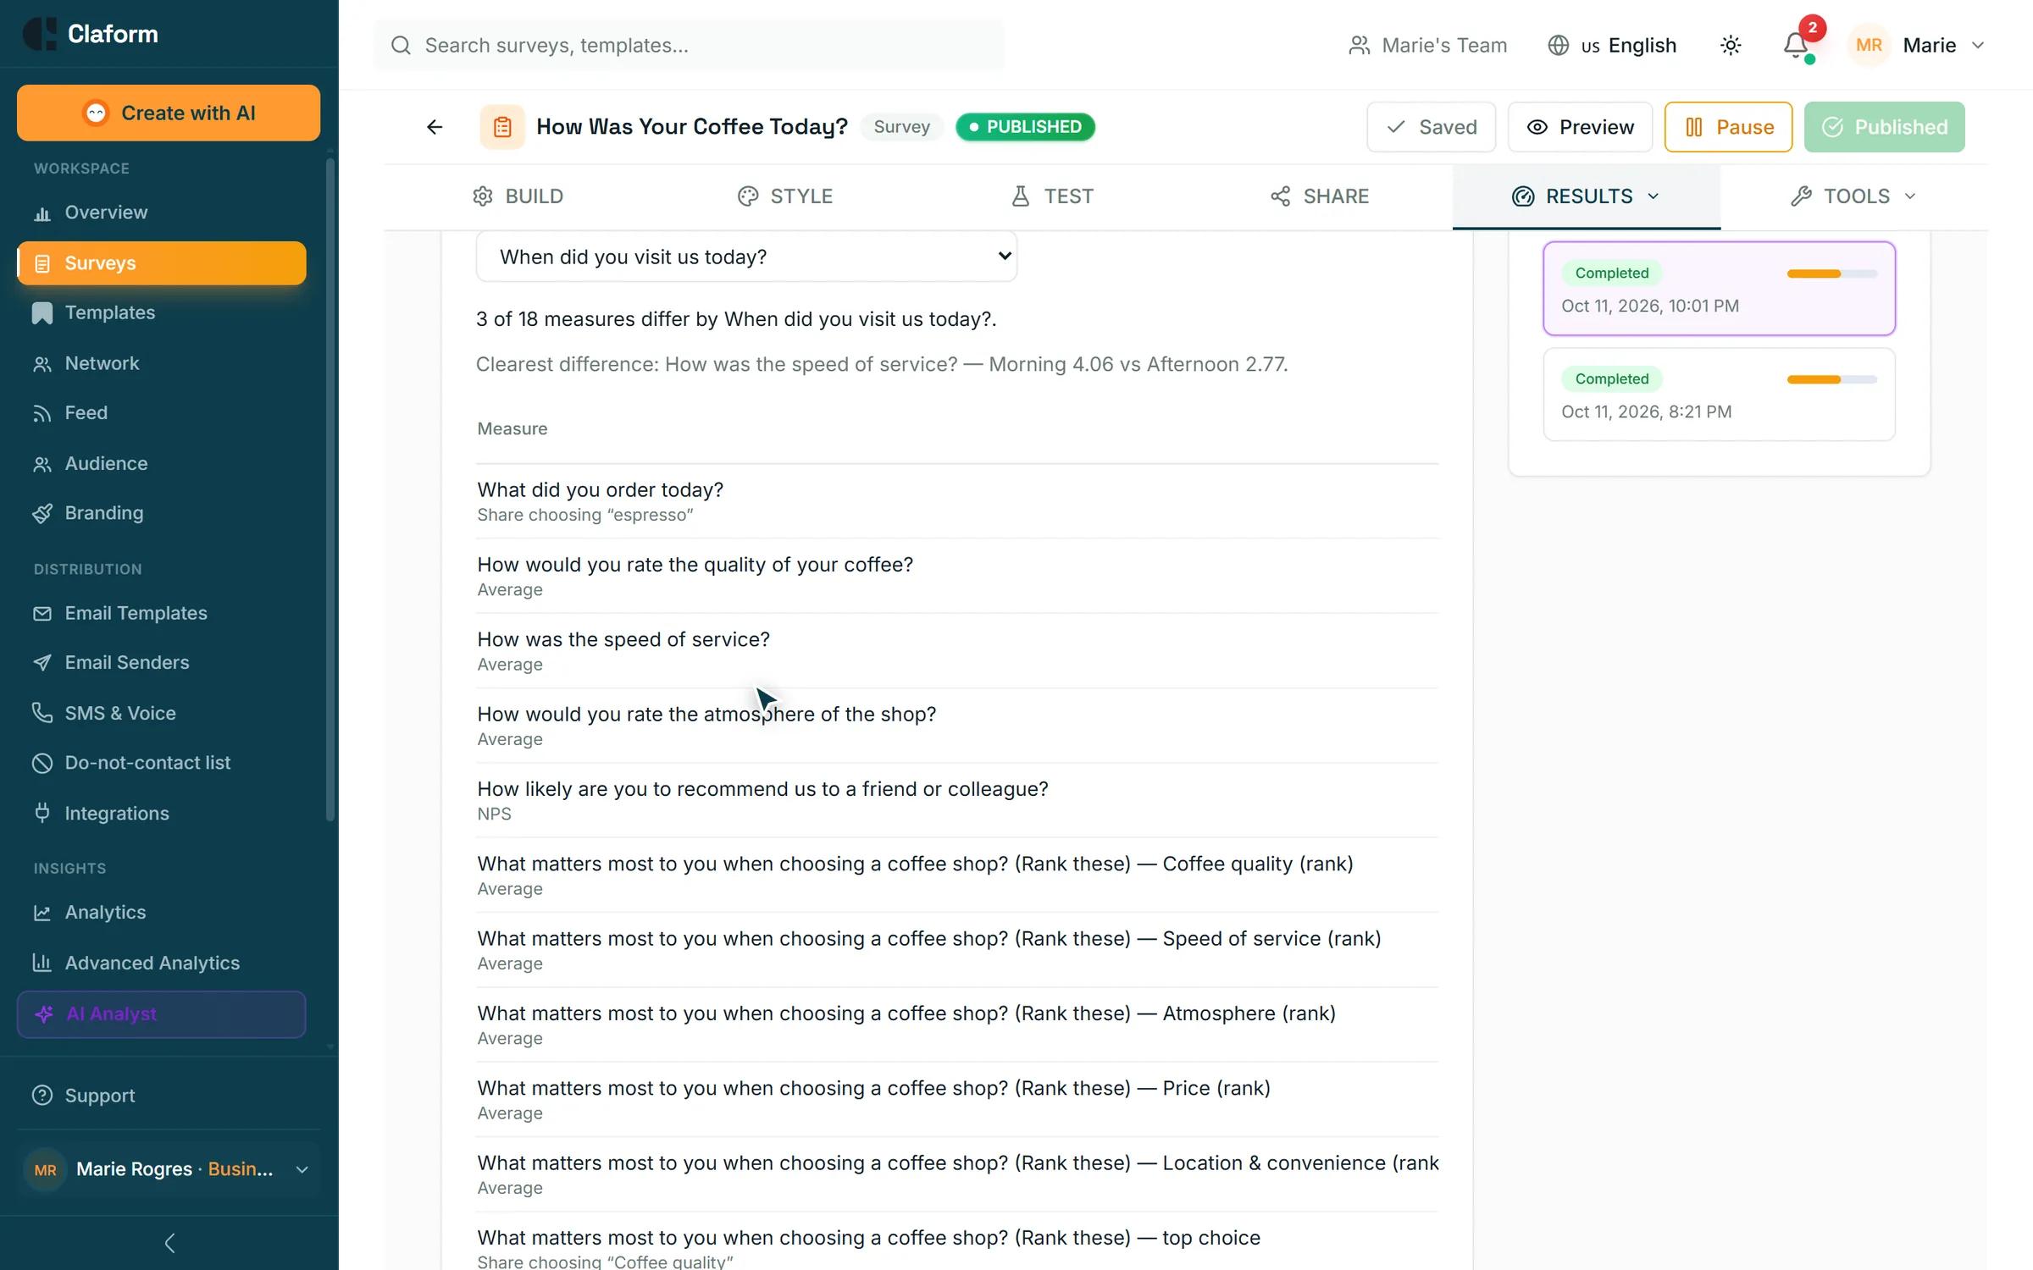Pause the published survey

coord(1728,127)
